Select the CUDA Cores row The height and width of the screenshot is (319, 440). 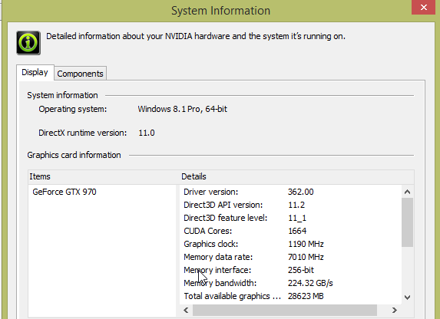tap(290, 231)
